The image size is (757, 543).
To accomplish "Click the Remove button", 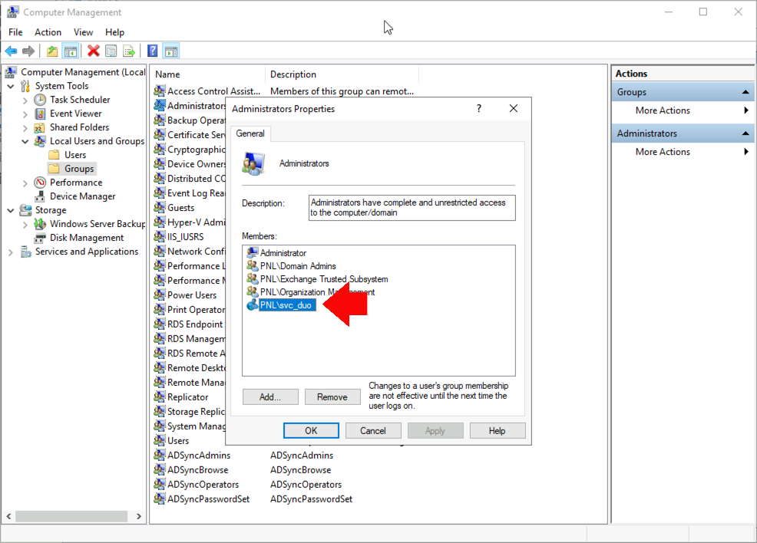I will 332,397.
